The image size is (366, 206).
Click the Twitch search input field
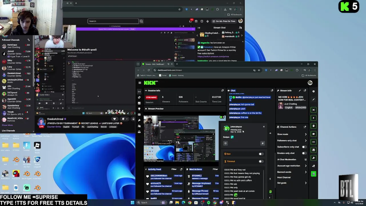(113, 21)
